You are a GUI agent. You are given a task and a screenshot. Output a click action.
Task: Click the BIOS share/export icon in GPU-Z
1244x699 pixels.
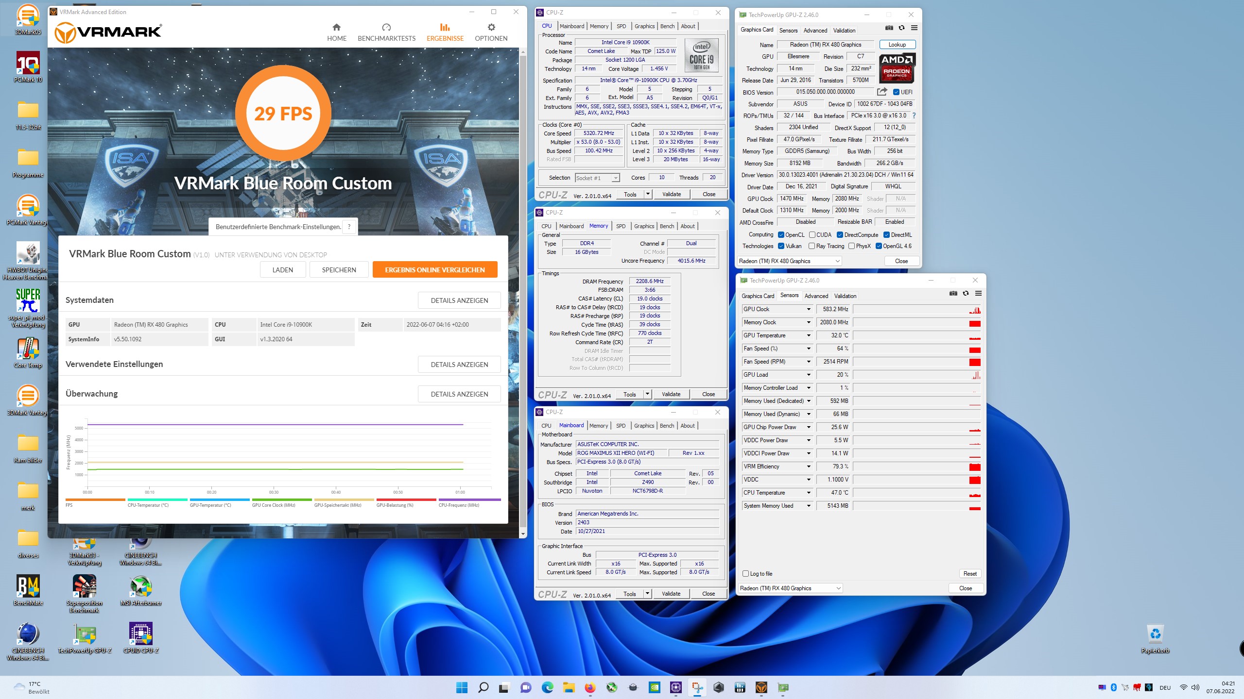(882, 92)
